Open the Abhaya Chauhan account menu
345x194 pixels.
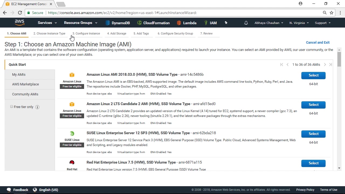click(x=269, y=23)
